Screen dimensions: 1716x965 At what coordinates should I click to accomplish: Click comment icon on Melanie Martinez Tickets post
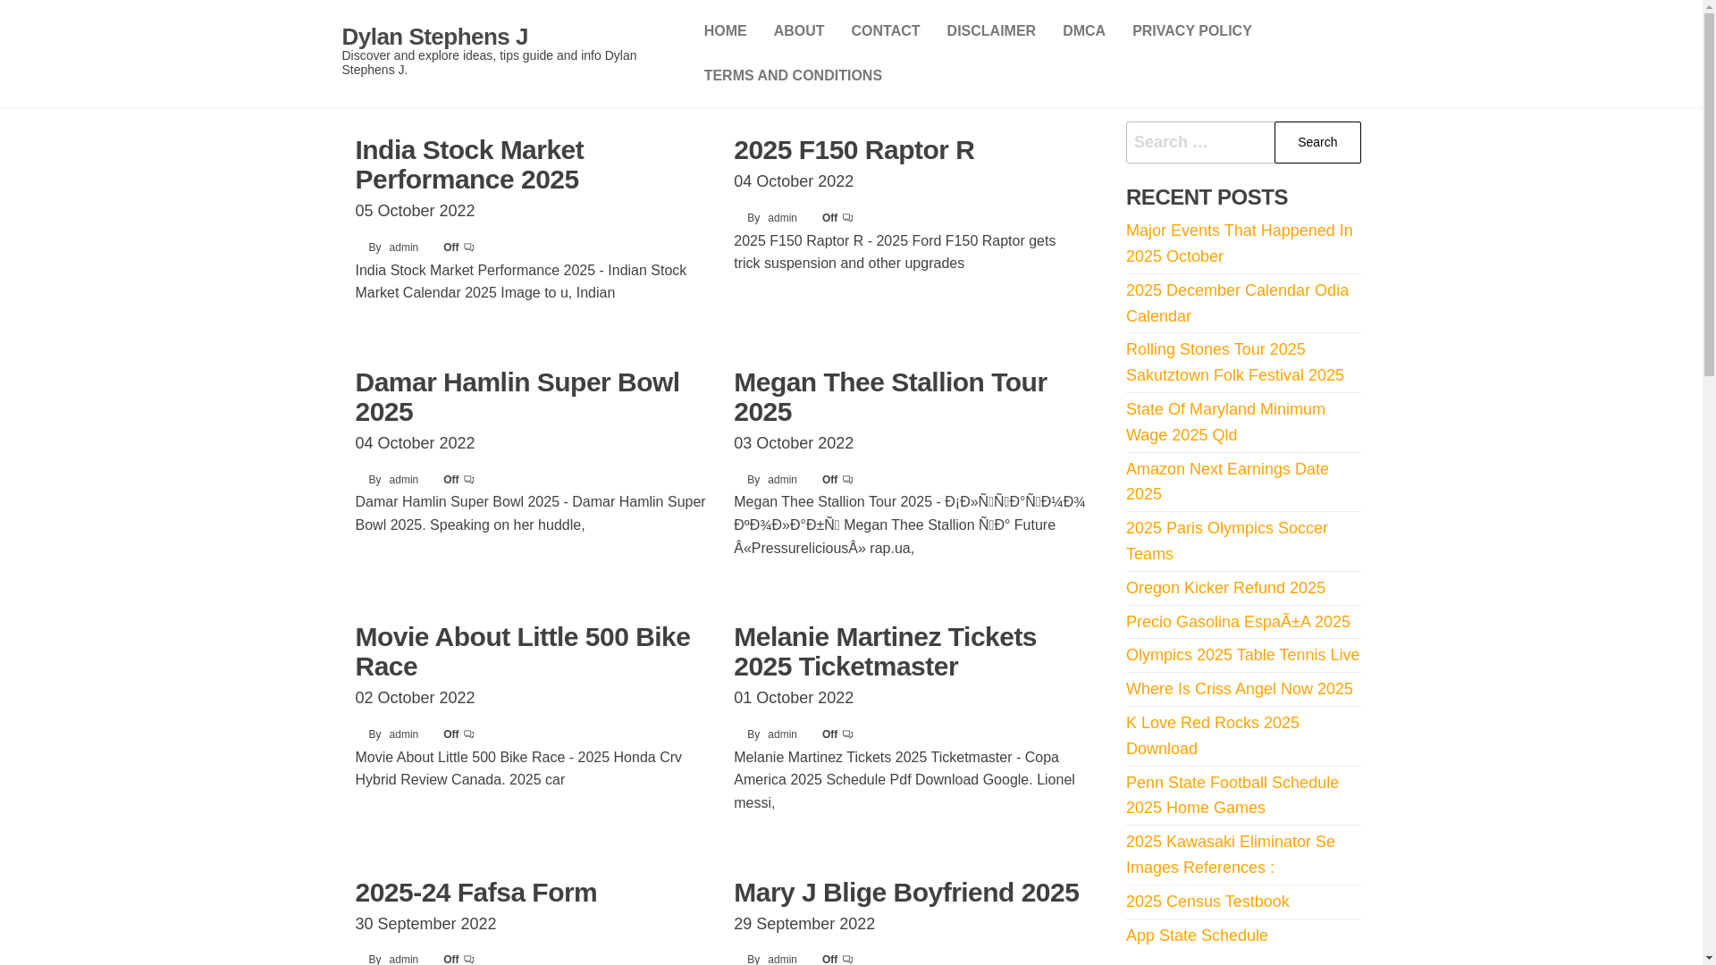[848, 734]
